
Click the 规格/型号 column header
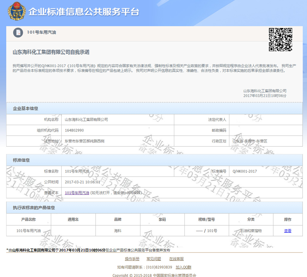(x=207, y=219)
